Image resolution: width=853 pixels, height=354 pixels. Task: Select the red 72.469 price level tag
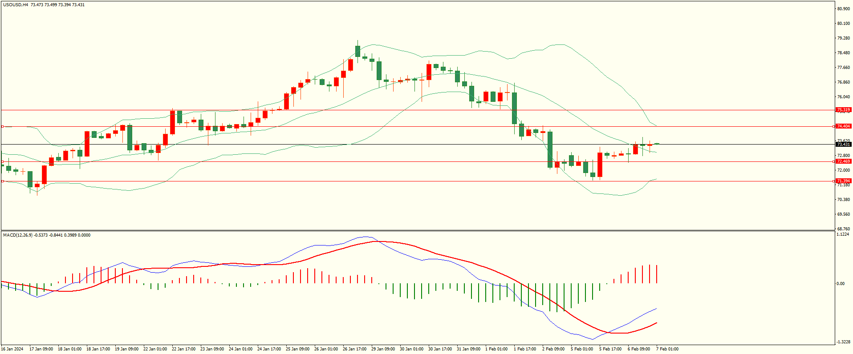point(843,161)
